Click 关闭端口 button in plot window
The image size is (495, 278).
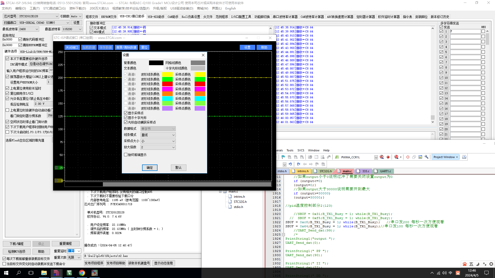(72, 47)
